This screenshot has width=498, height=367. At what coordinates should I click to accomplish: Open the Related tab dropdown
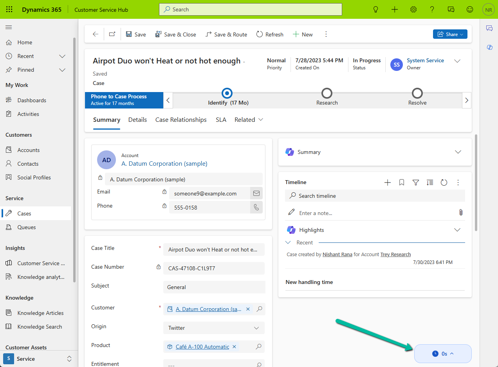249,120
